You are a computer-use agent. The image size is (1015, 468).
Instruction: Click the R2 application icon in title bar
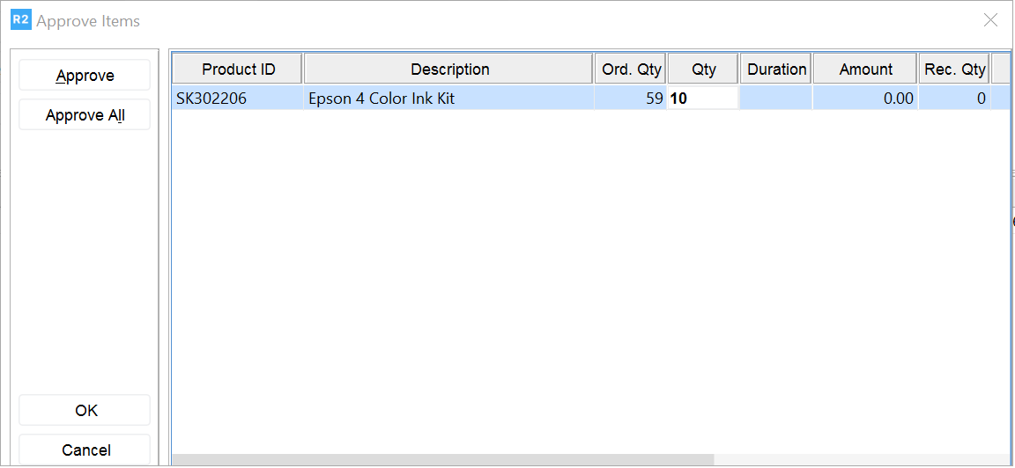pyautogui.click(x=20, y=20)
